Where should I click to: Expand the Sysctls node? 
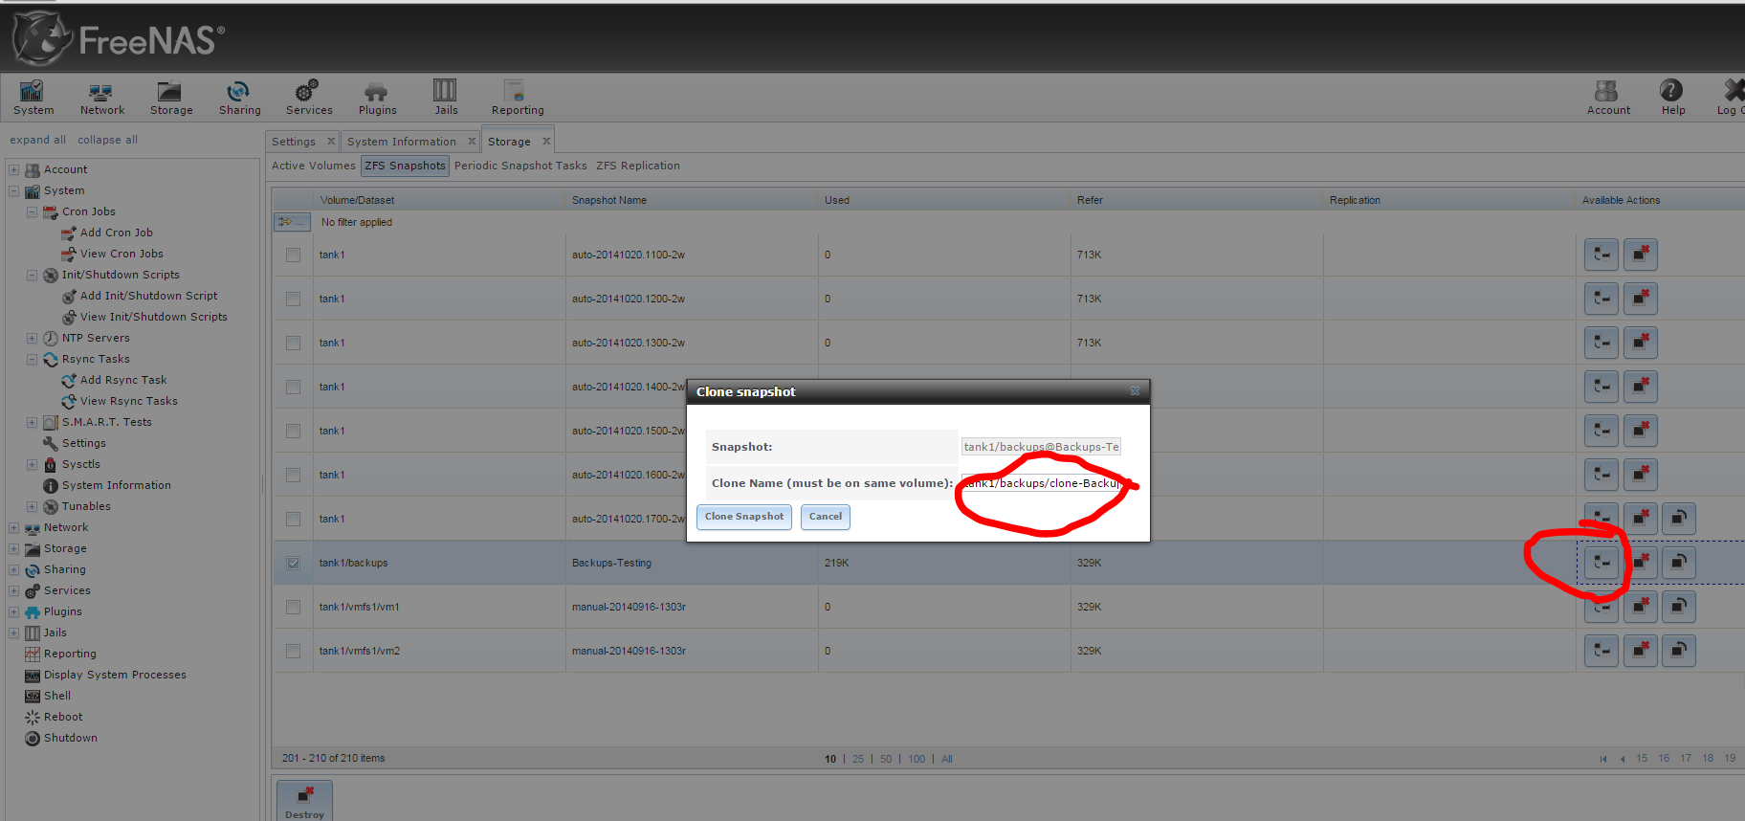pos(32,465)
